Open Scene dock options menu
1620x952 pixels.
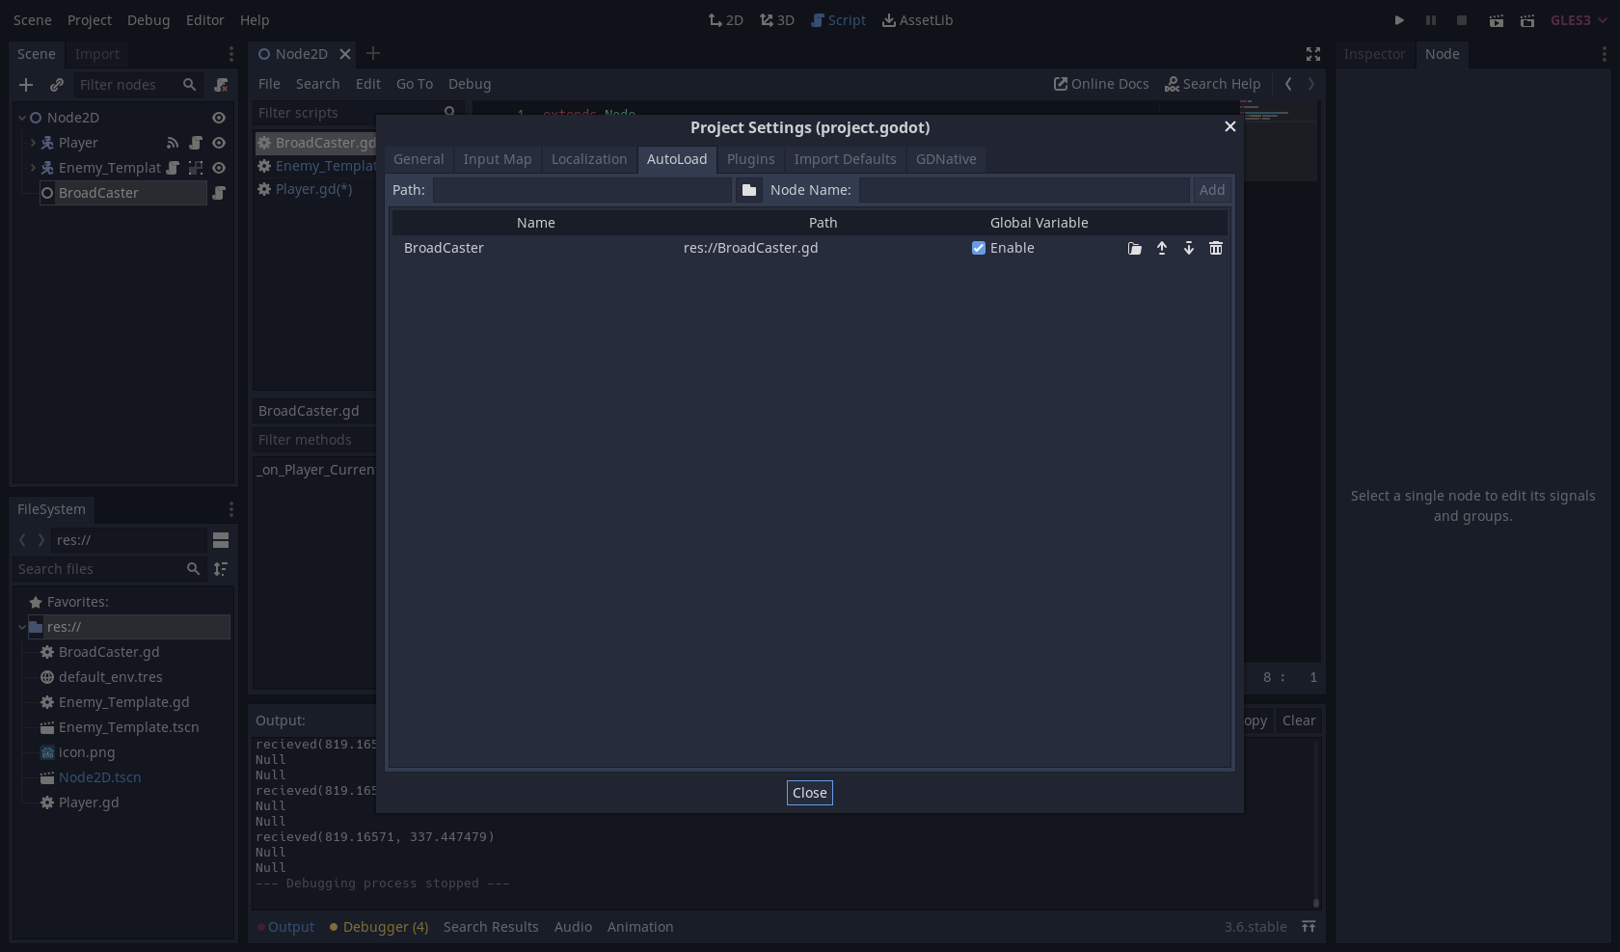tap(230, 54)
